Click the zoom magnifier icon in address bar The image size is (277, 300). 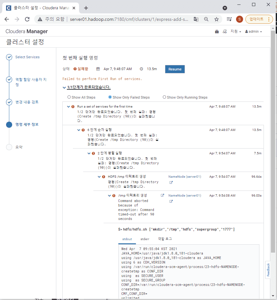pos(206,19)
